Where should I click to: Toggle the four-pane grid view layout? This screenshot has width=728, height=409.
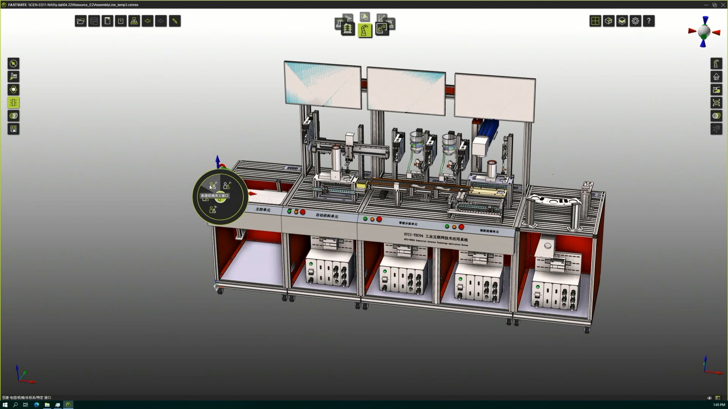pyautogui.click(x=595, y=21)
